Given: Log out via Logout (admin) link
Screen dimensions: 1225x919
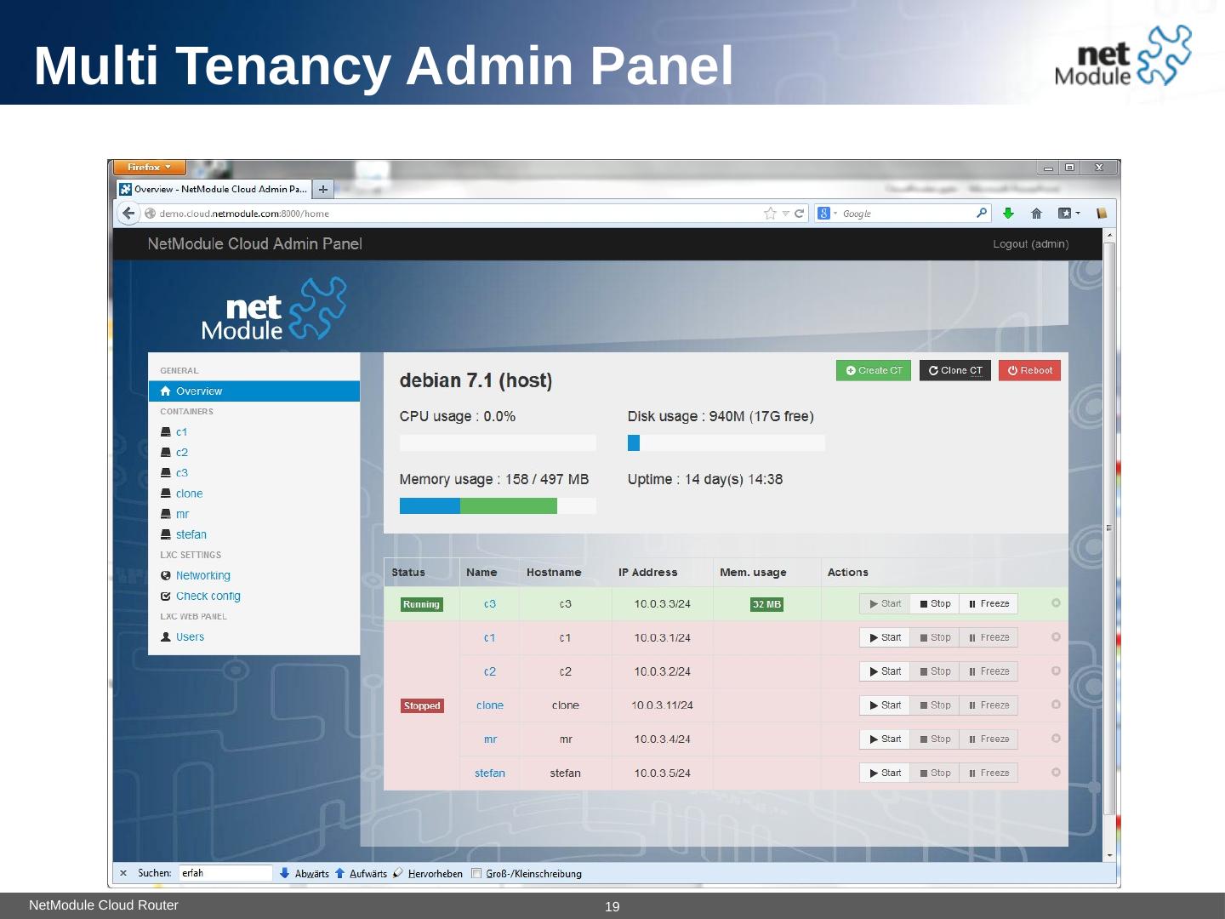Looking at the screenshot, I should tap(1031, 244).
